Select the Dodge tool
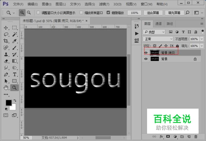This screenshot has width=206, height=141. [15, 68]
